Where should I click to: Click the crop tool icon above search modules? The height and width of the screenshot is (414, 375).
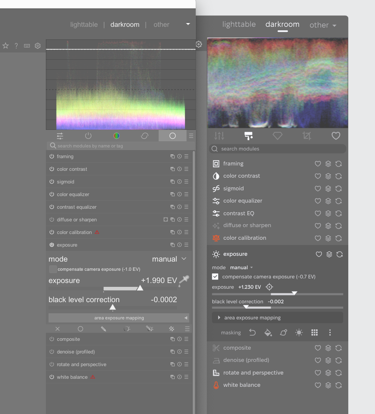tap(306, 136)
